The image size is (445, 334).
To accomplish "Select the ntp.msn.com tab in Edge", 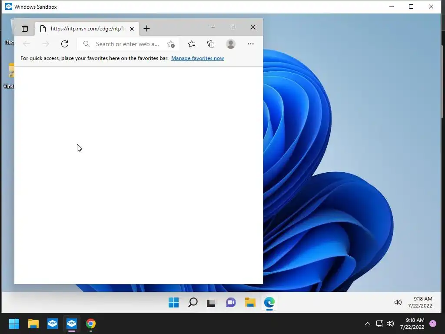I will click(x=87, y=29).
